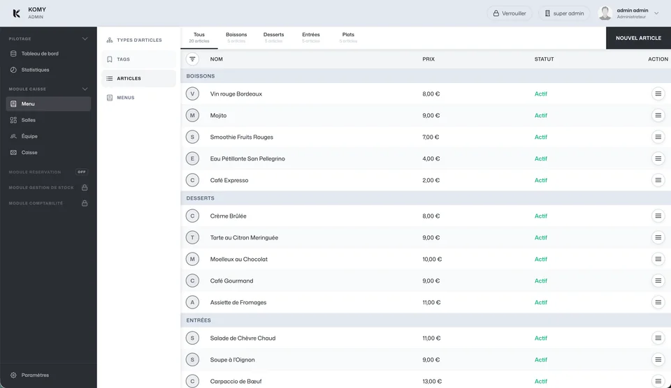Open Statistiques in the sidebar
Screen dimensions: 671x388
48,70
